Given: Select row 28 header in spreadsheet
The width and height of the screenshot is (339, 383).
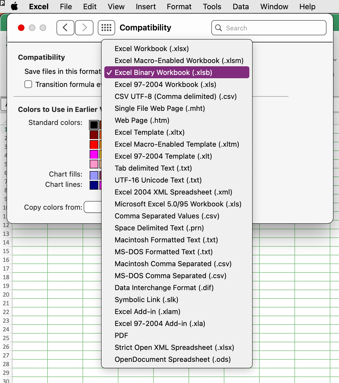Looking at the screenshot, I should (x=6, y=364).
